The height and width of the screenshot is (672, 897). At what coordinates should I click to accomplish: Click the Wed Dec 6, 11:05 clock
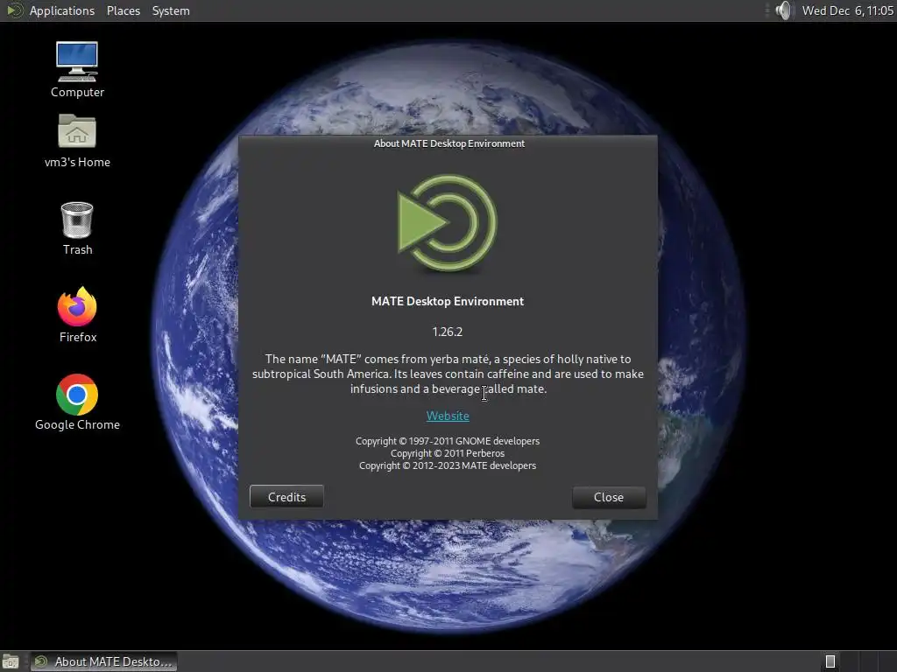[847, 10]
